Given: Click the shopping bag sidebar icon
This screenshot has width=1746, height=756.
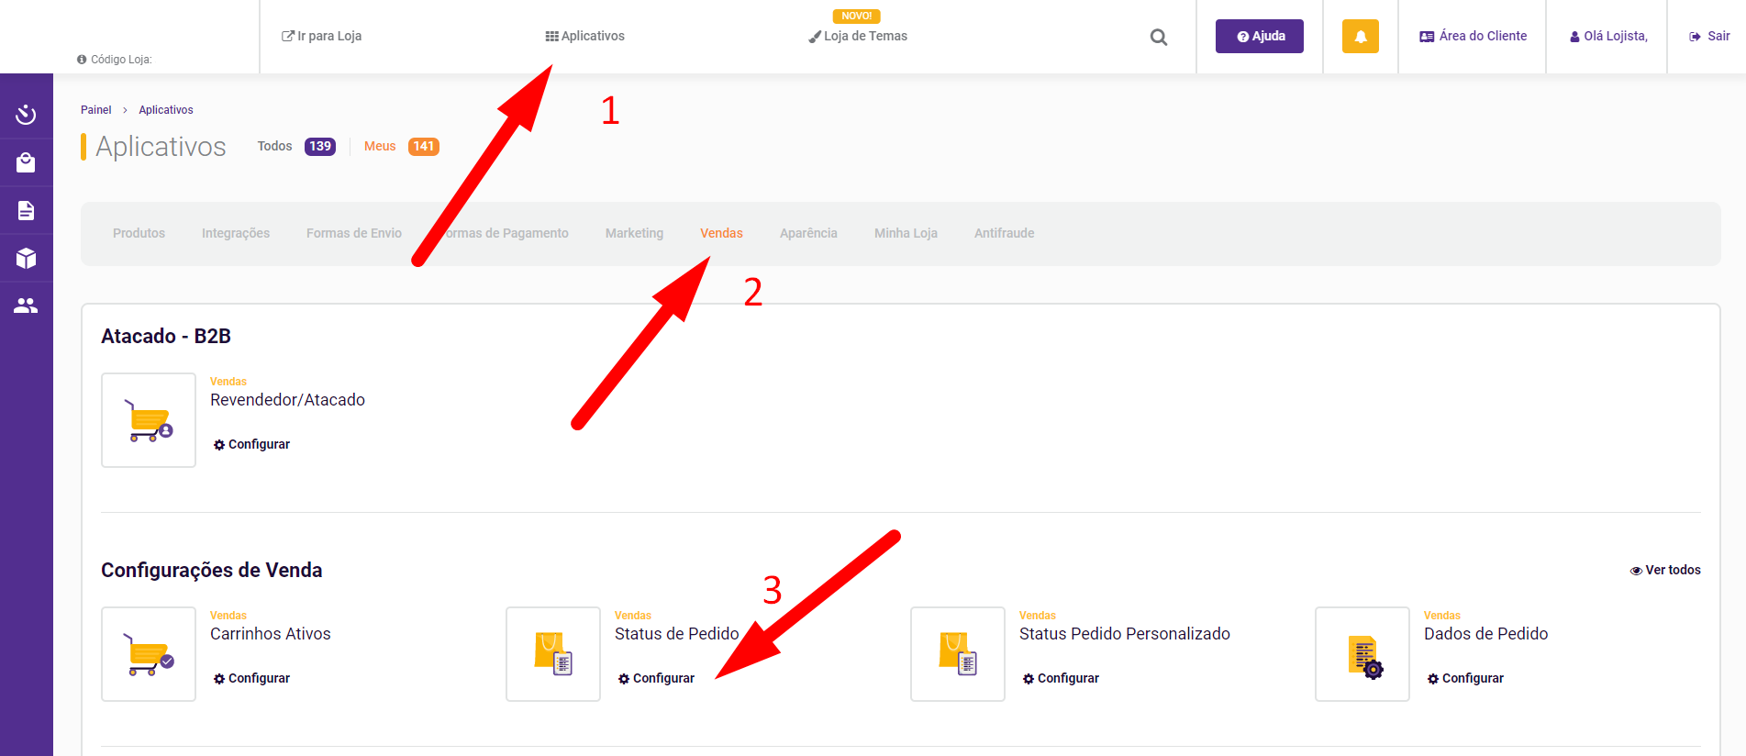Looking at the screenshot, I should pos(26,162).
